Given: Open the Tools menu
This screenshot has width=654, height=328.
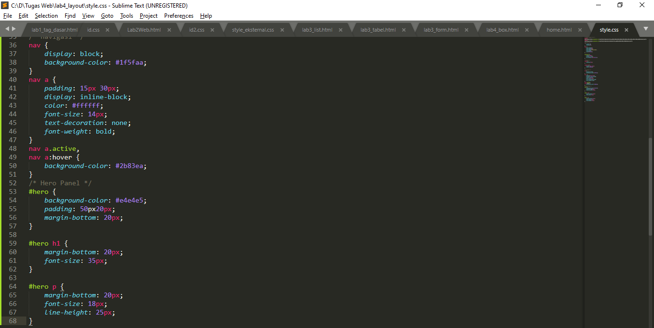Looking at the screenshot, I should tap(126, 16).
